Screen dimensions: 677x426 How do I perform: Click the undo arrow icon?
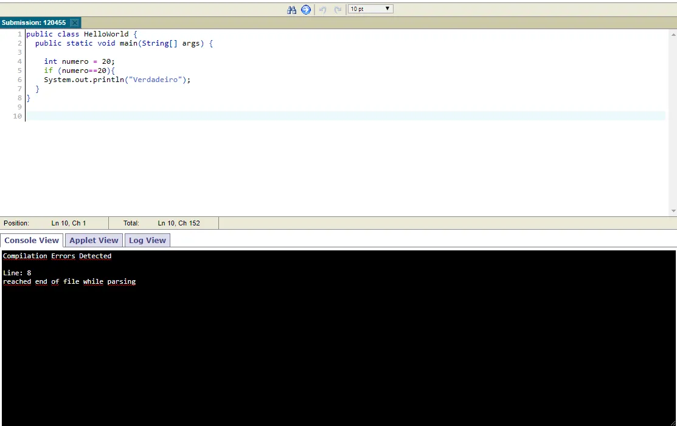(322, 10)
